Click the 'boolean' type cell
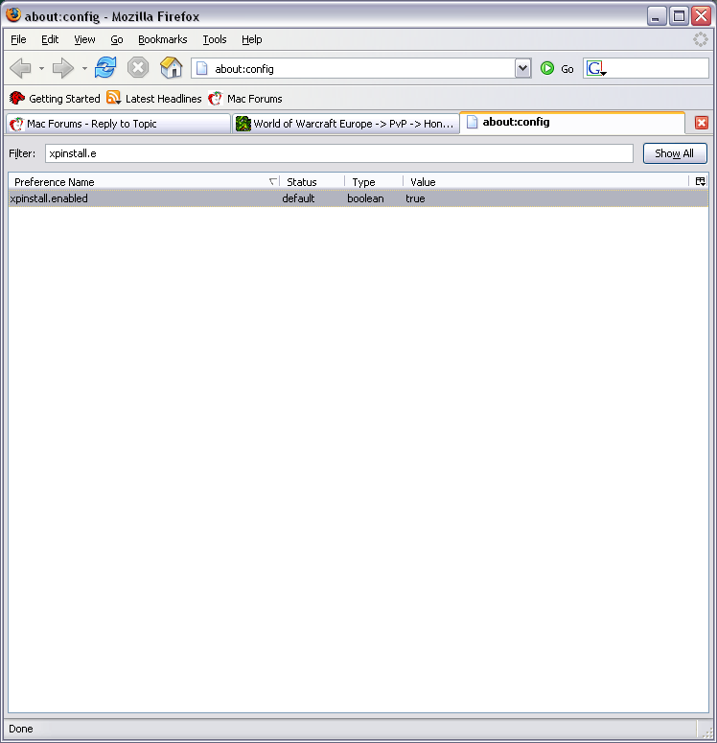 pos(365,198)
